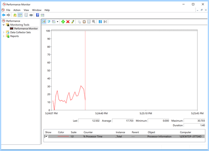Click the Up One Level folder icon
209x151 pixels.
pyautogui.click(x=15, y=15)
